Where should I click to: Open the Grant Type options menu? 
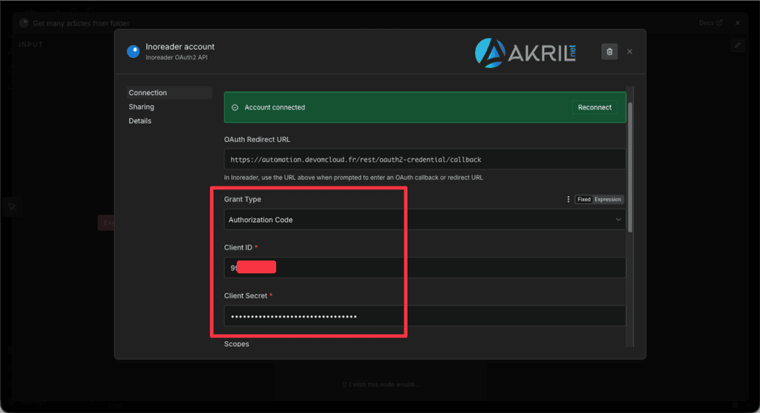pyautogui.click(x=568, y=200)
